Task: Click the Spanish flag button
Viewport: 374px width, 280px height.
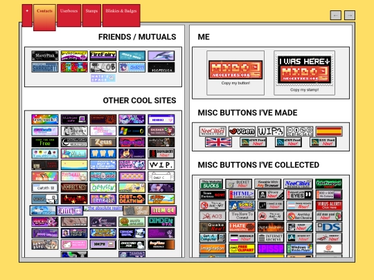Action: pyautogui.click(x=329, y=131)
